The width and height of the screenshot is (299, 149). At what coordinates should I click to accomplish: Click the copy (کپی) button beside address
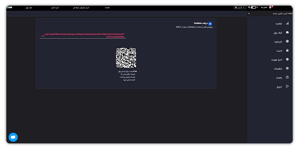click(x=43, y=35)
